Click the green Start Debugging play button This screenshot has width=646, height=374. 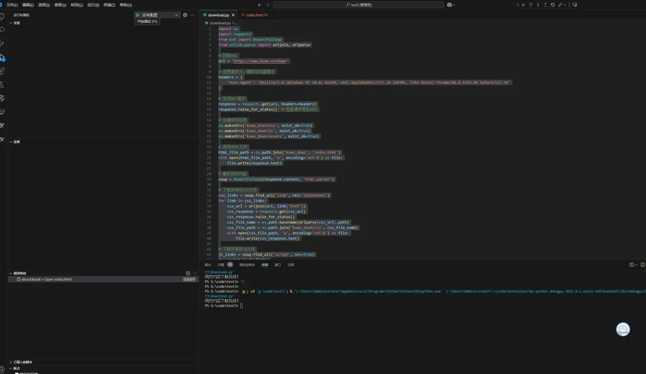(138, 15)
